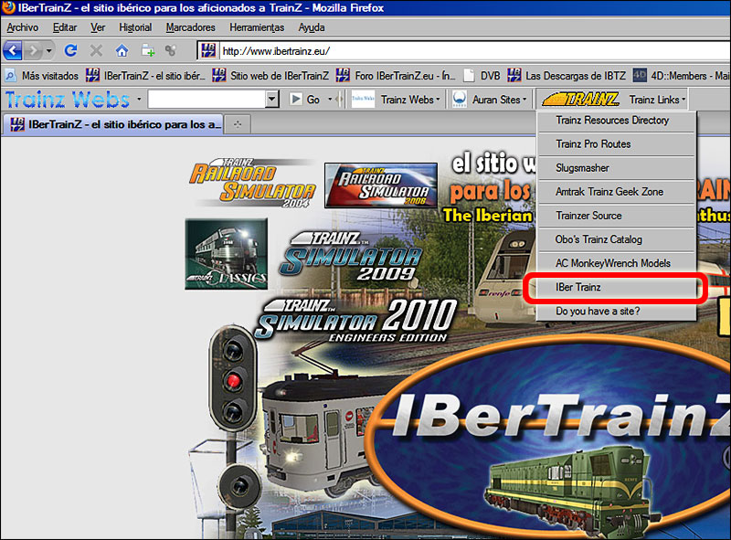Image resolution: width=731 pixels, height=540 pixels.
Task: Focus the URL field showing ibertrainz.eu
Action: pos(474,51)
